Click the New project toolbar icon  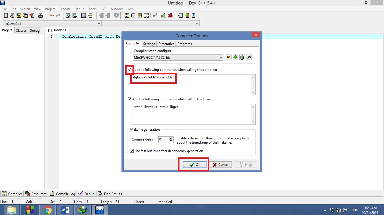[181, 15]
